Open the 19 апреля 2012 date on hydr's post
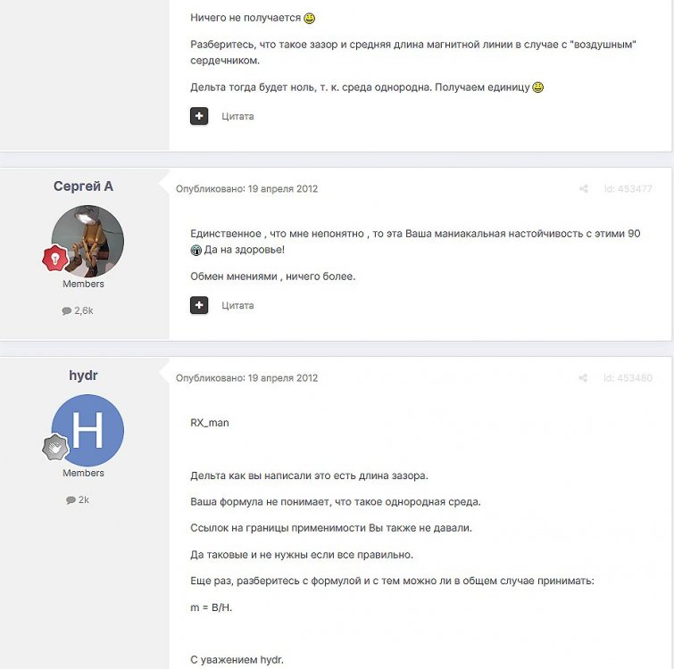The height and width of the screenshot is (669, 674). [x=283, y=378]
